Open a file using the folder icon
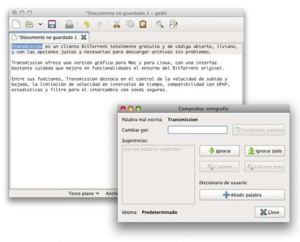300x242 pixels. [29, 24]
